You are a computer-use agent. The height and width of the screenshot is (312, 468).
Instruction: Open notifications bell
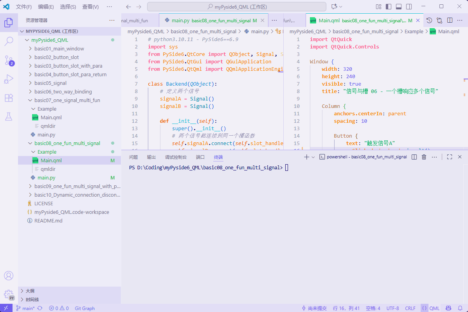click(x=460, y=308)
